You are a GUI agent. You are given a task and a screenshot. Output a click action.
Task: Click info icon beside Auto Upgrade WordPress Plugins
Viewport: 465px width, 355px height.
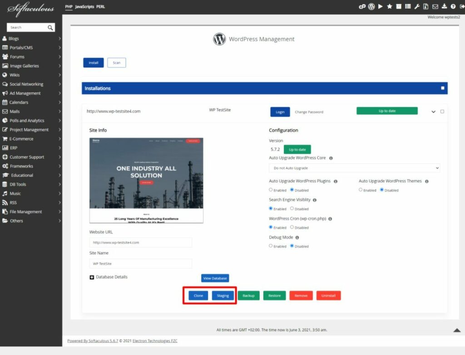336,181
